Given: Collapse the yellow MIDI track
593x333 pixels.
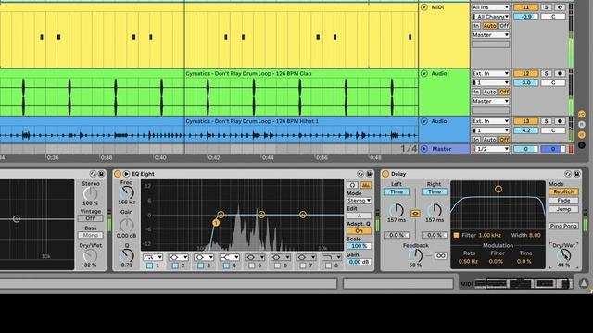Looking at the screenshot, I should pos(424,7).
